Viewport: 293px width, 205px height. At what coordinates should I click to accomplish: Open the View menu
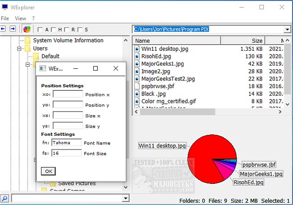(x=20, y=18)
